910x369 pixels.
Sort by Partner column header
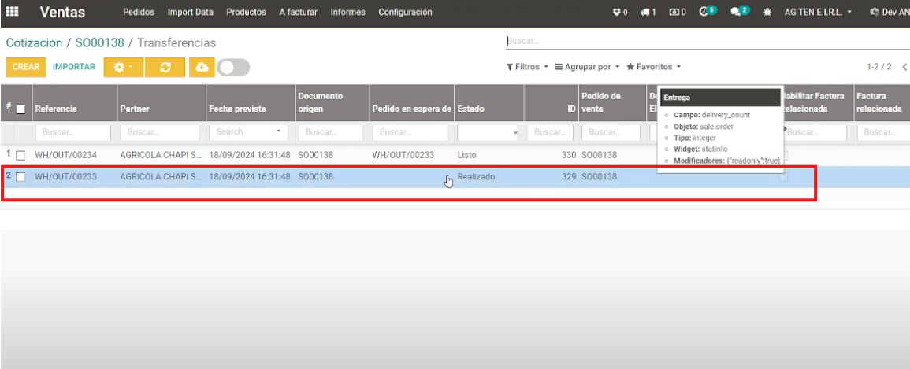(135, 109)
